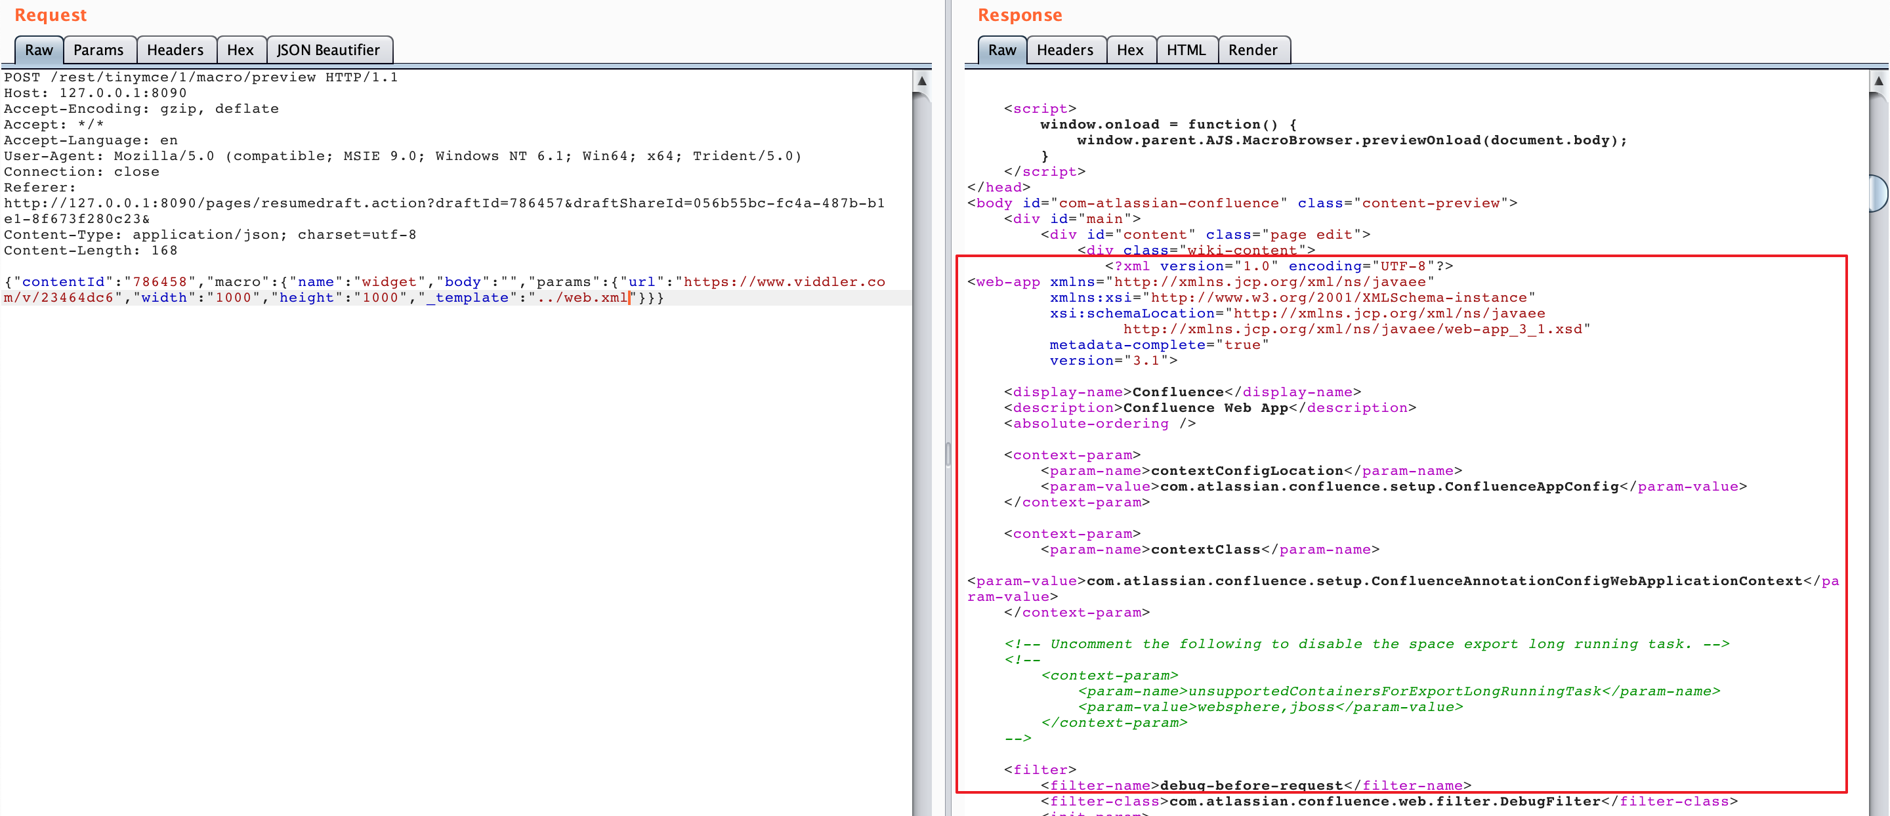Click the JSON Beautifier tab
1890x816 pixels.
[x=327, y=49]
